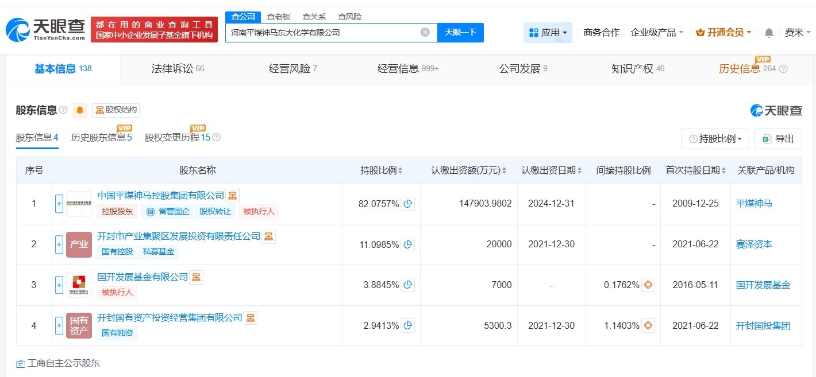Click equity structure icon after 国开发展基金有限公司

pos(197,277)
